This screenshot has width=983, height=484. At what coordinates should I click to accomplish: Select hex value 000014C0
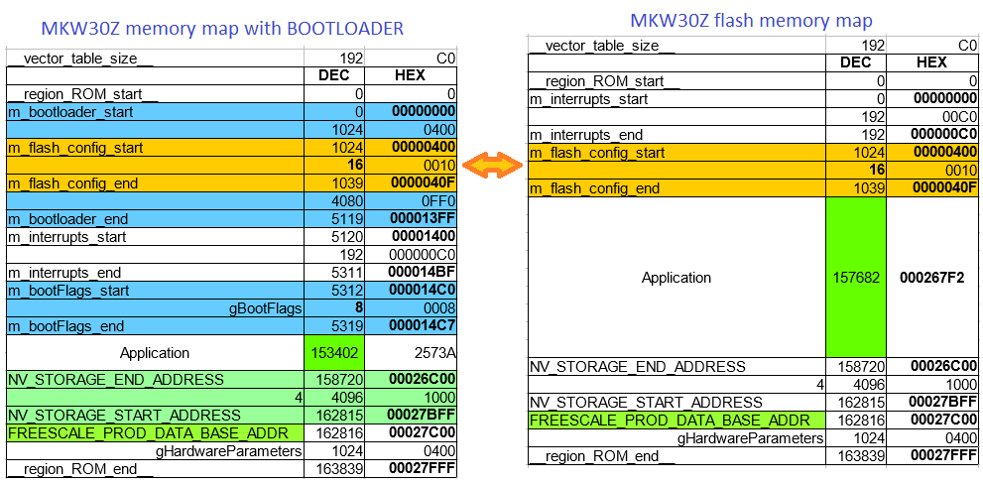coord(422,291)
